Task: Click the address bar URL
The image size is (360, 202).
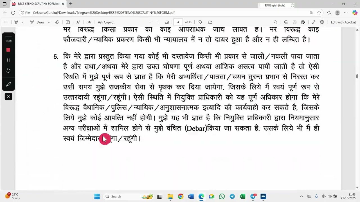Action: [104, 13]
